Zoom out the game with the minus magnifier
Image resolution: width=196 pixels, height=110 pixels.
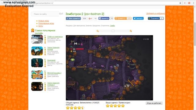tap(98, 31)
